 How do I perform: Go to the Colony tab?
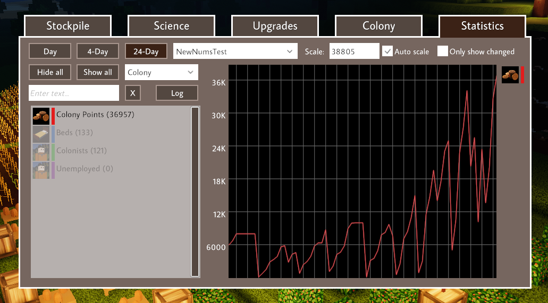click(378, 26)
